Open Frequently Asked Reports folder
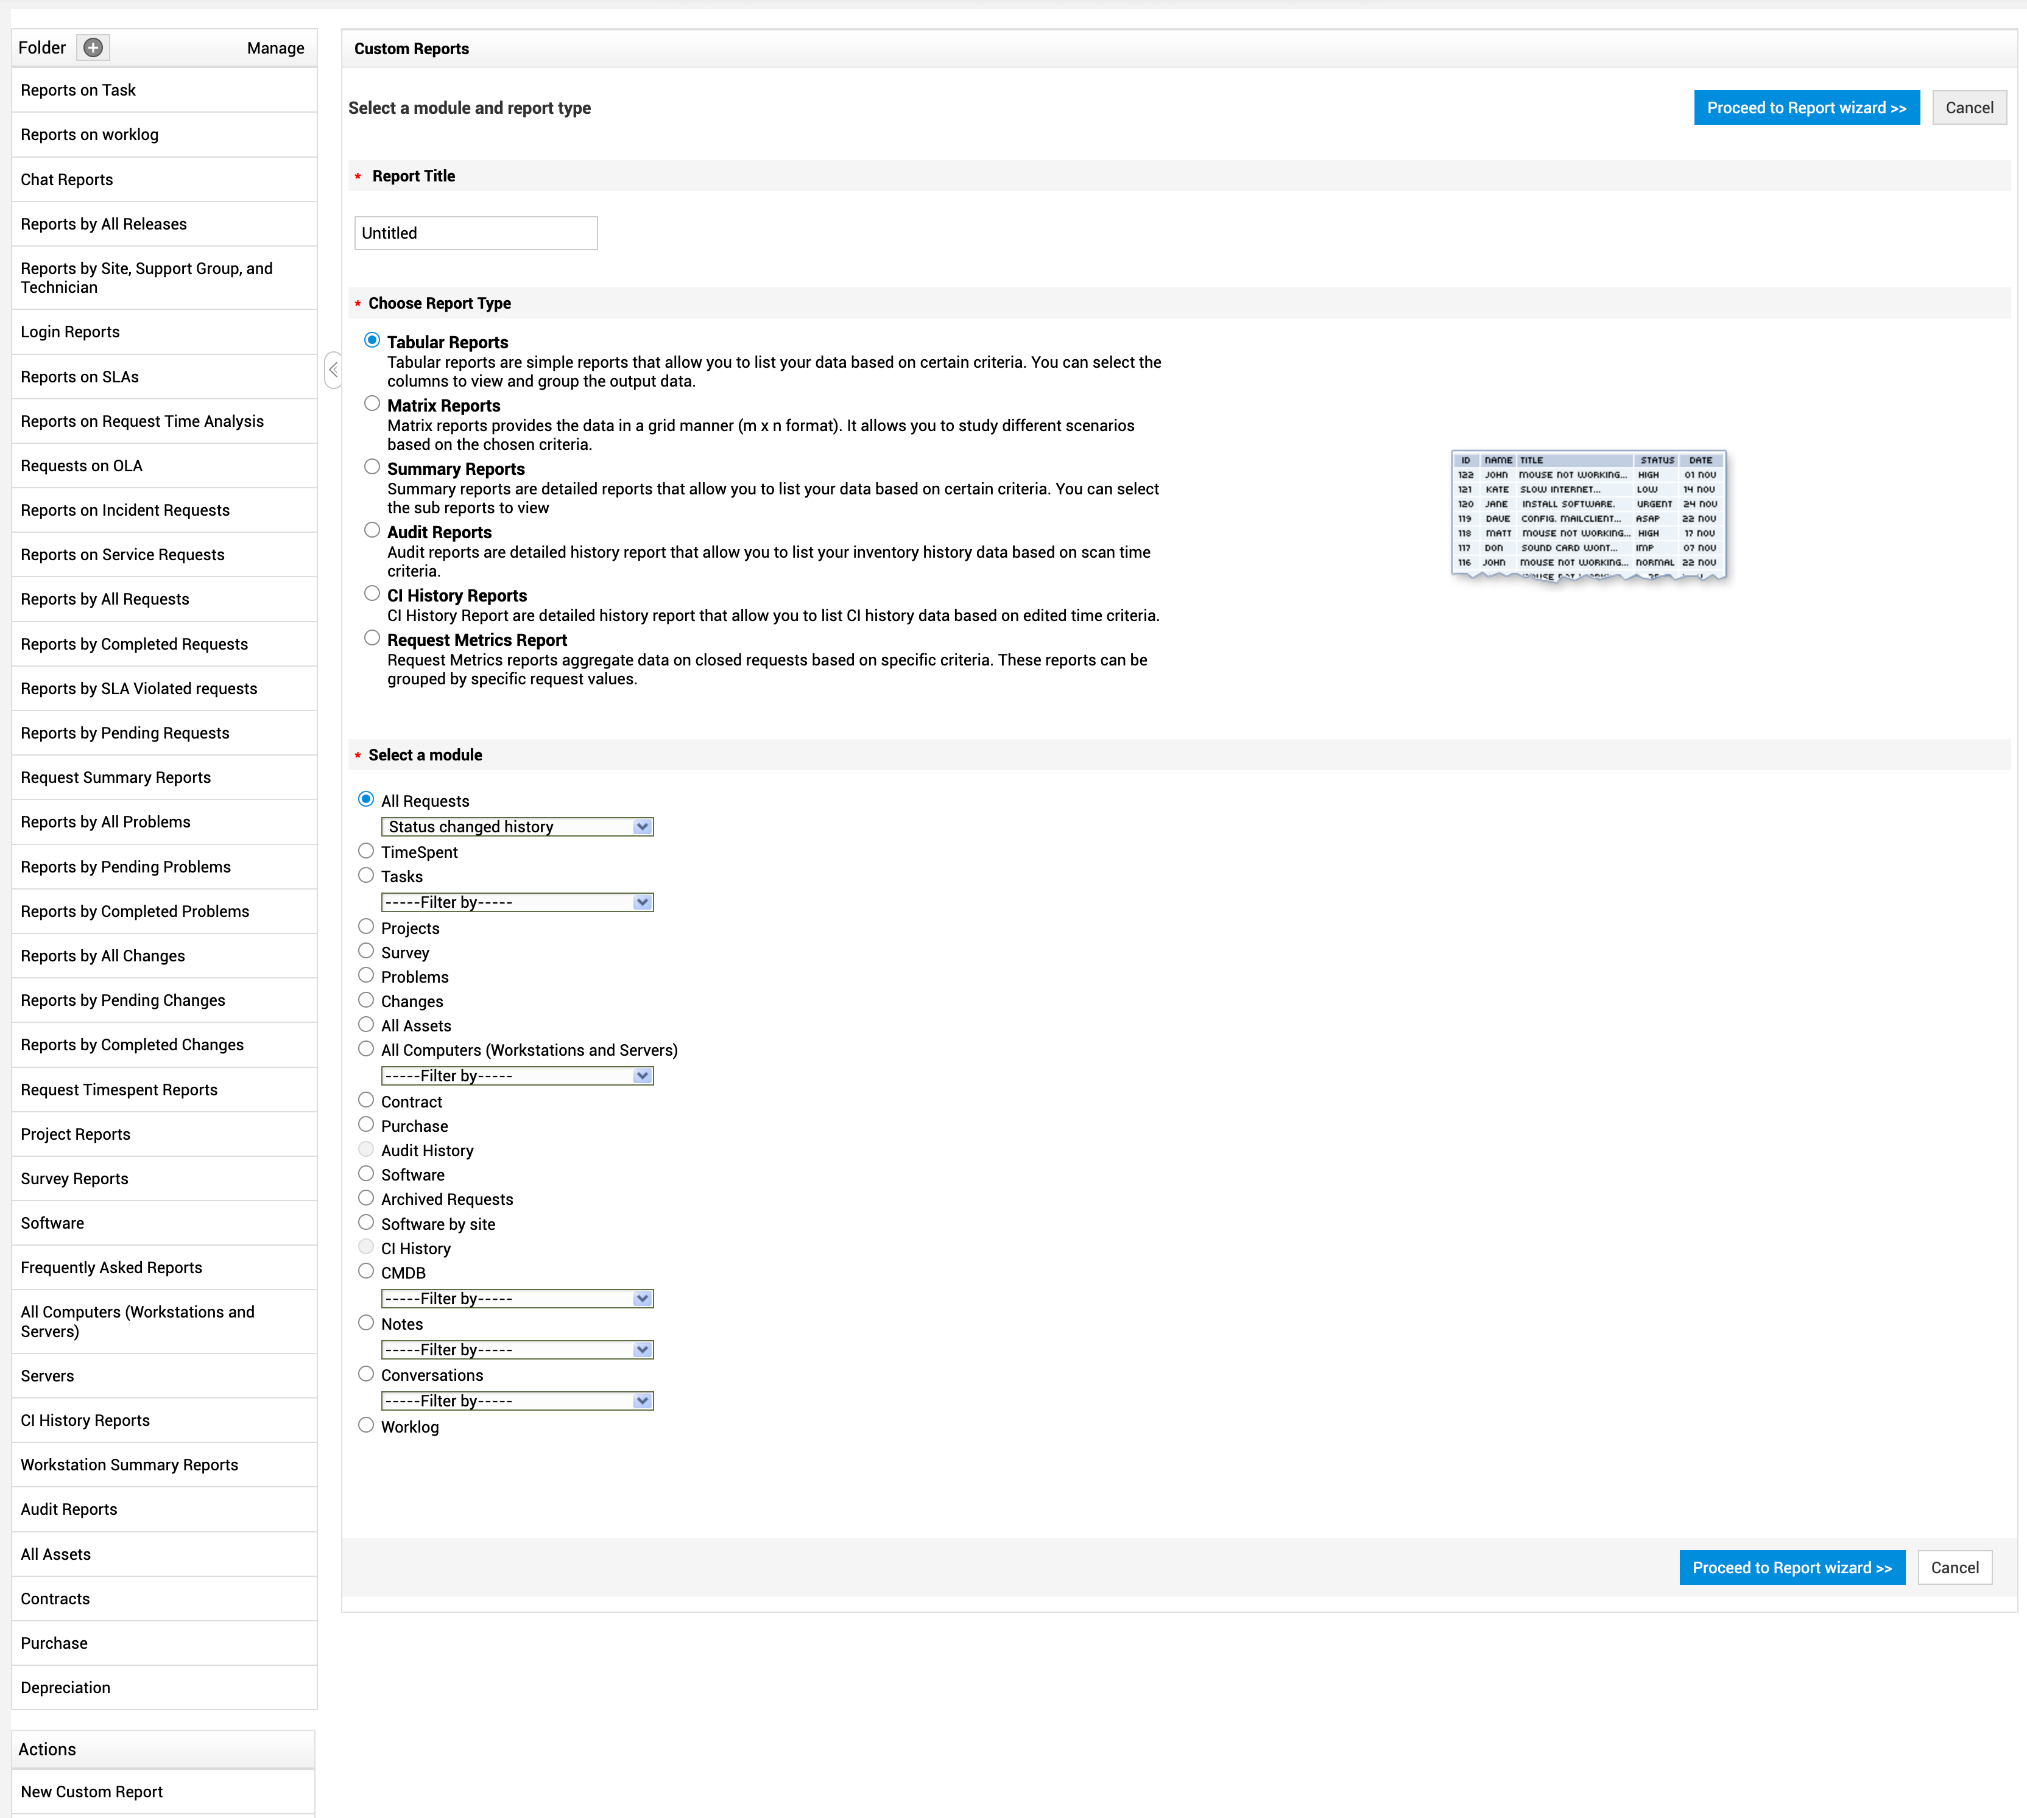 pos(111,1268)
